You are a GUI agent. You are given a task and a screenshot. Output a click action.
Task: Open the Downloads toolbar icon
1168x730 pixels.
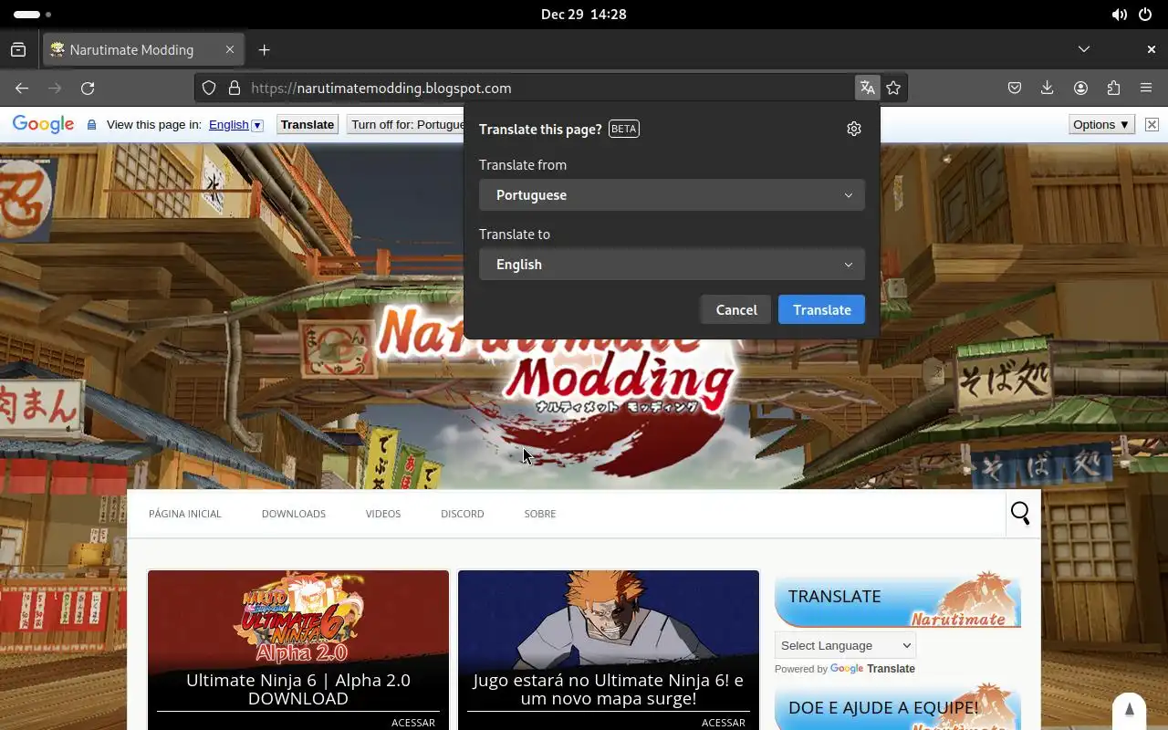(x=1048, y=89)
